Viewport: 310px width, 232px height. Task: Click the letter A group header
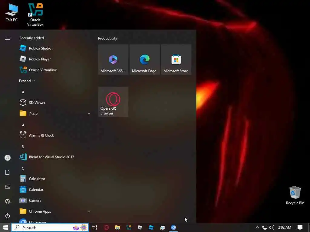coord(23,125)
